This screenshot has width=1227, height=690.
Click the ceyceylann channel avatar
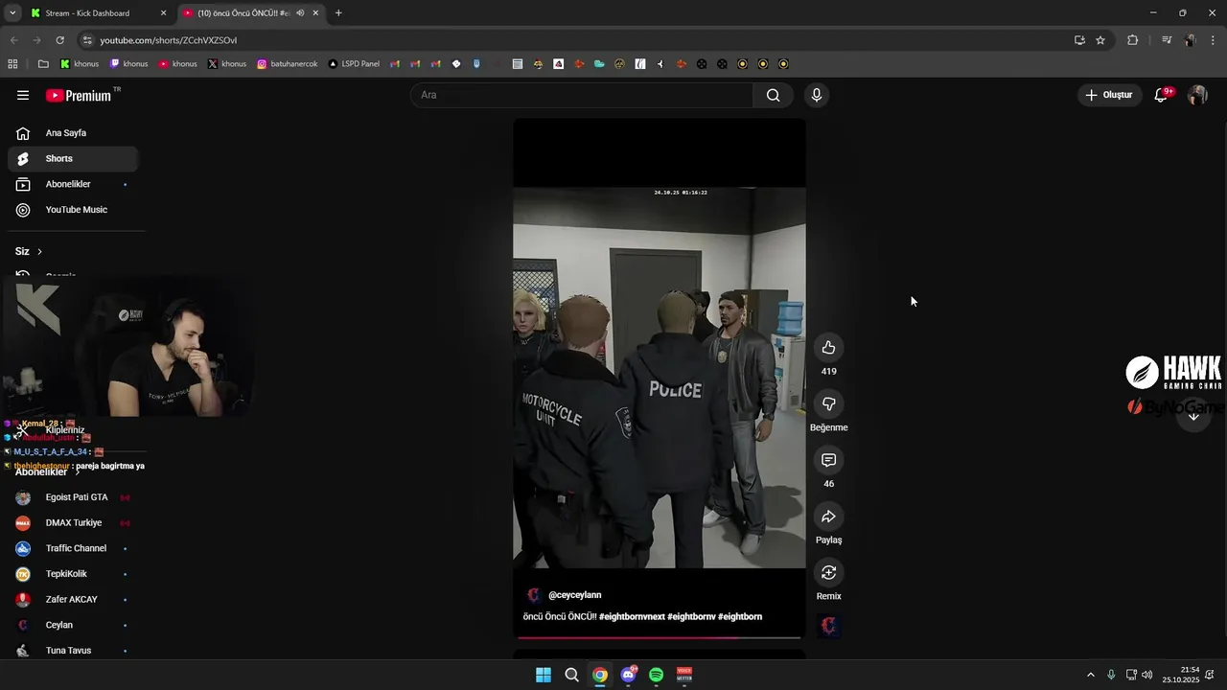point(534,595)
